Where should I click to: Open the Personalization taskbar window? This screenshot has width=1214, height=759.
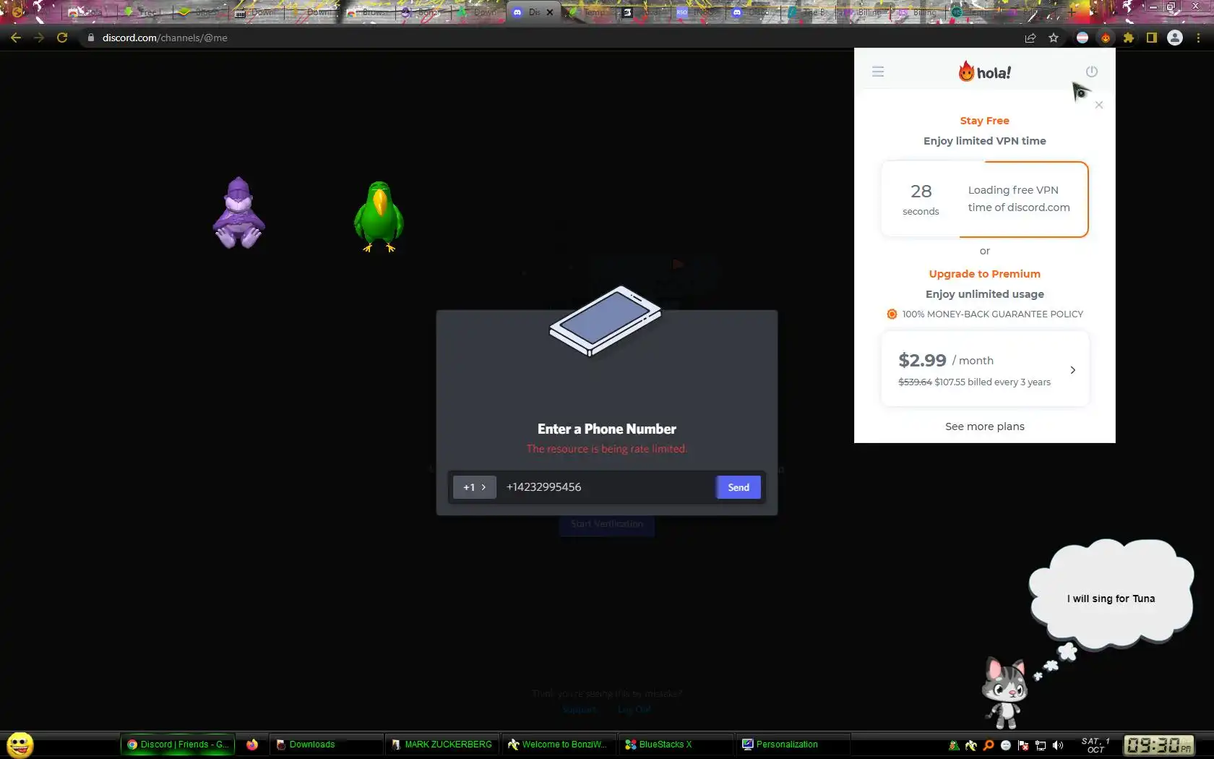pyautogui.click(x=793, y=745)
